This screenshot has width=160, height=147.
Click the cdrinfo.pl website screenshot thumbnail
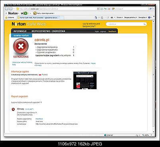coord(85,80)
